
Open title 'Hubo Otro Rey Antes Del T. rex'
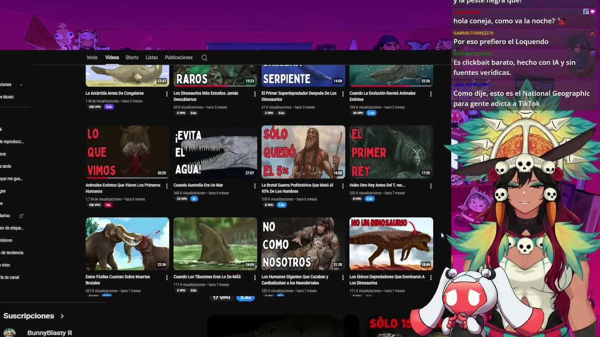point(377,185)
